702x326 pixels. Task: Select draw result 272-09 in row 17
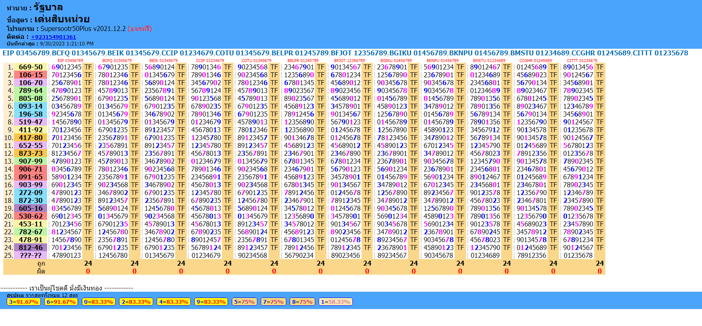[31, 193]
